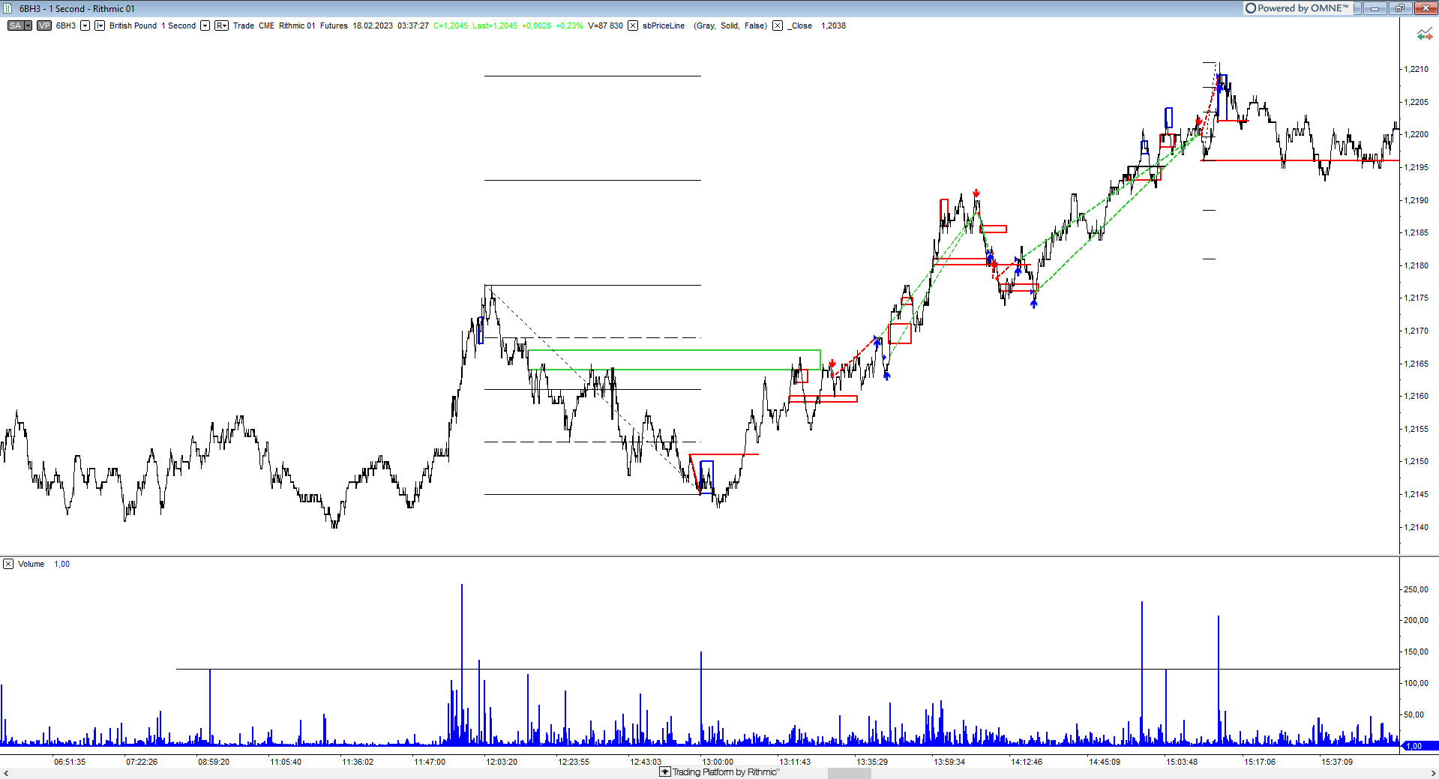This screenshot has width=1439, height=779.
Task: Click the Trading Platform by Rithmic icon
Action: pos(665,772)
